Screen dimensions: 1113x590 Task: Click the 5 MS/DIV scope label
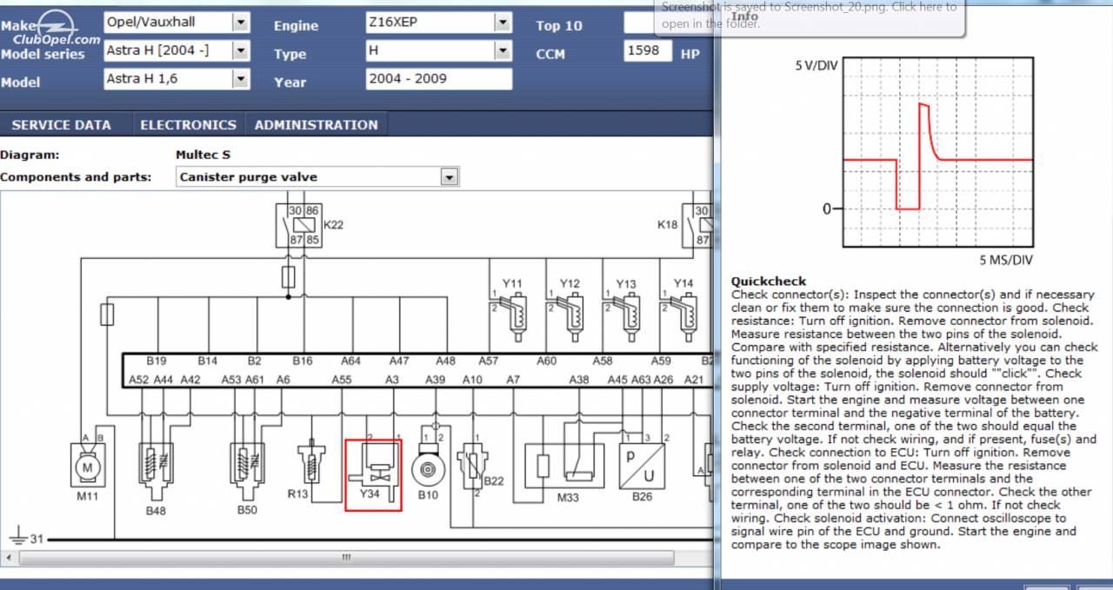[x=1006, y=260]
